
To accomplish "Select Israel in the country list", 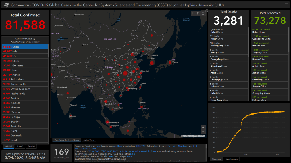I will tap(25, 140).
